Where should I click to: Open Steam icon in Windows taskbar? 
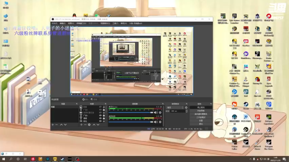[62, 159]
